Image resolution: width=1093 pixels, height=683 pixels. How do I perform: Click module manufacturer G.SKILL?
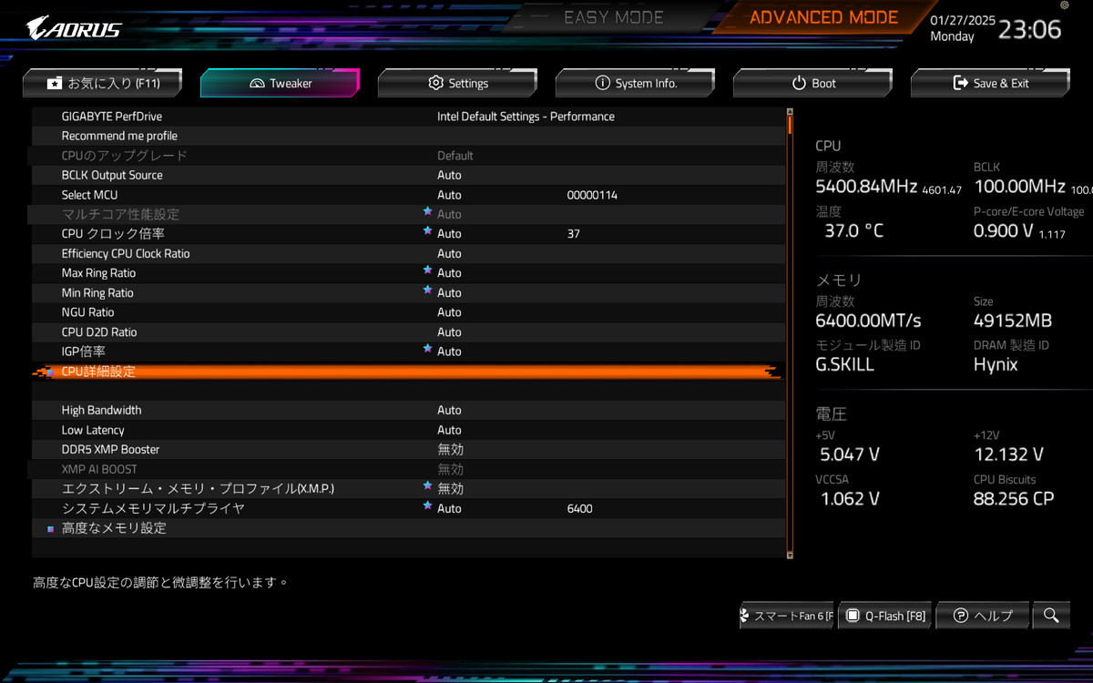(x=844, y=364)
